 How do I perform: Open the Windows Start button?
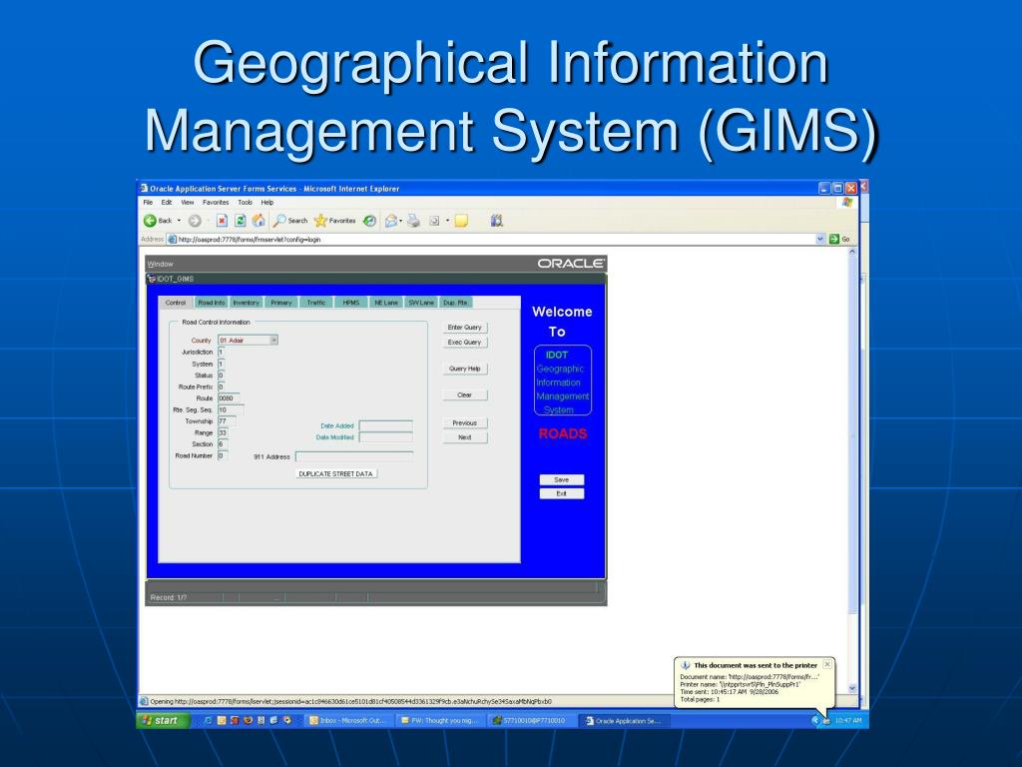pyautogui.click(x=164, y=721)
